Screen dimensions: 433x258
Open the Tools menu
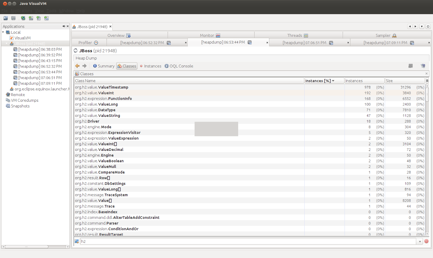(51, 11)
